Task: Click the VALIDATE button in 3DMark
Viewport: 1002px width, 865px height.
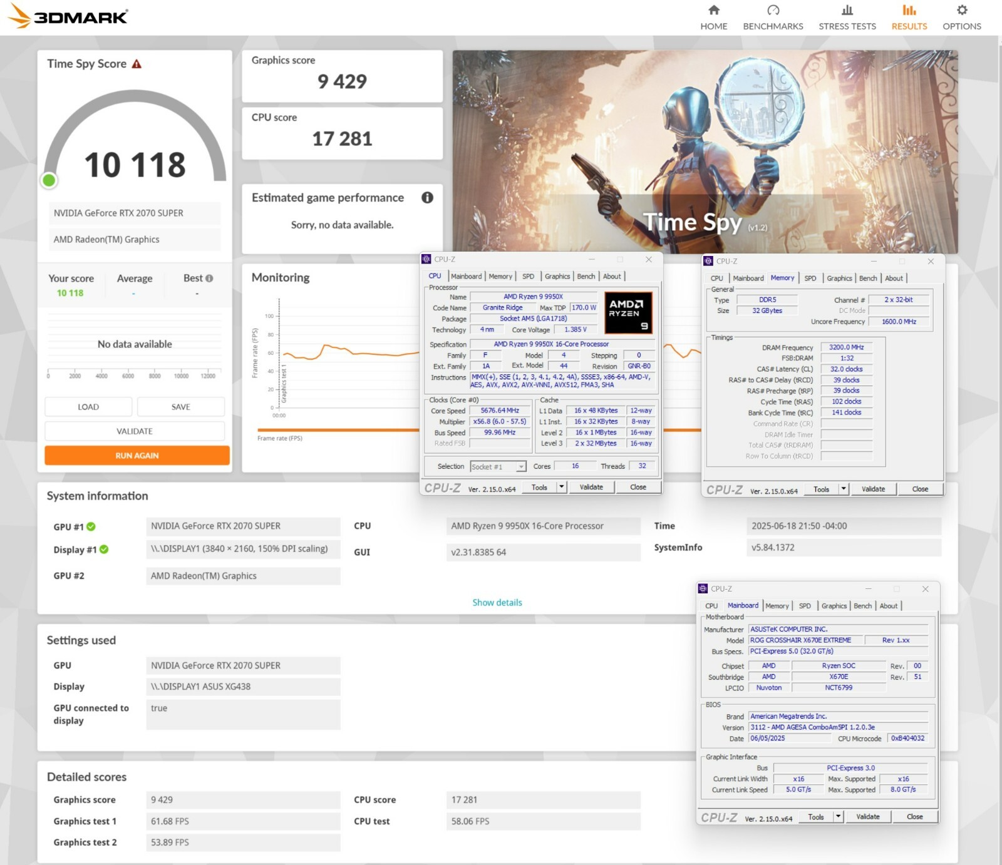Action: 135,431
